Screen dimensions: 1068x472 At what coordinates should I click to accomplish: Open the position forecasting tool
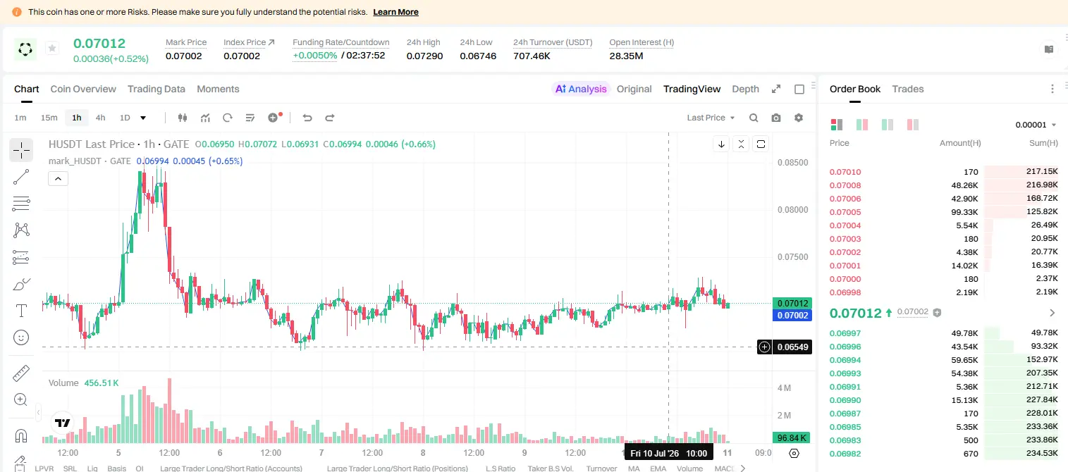point(21,257)
